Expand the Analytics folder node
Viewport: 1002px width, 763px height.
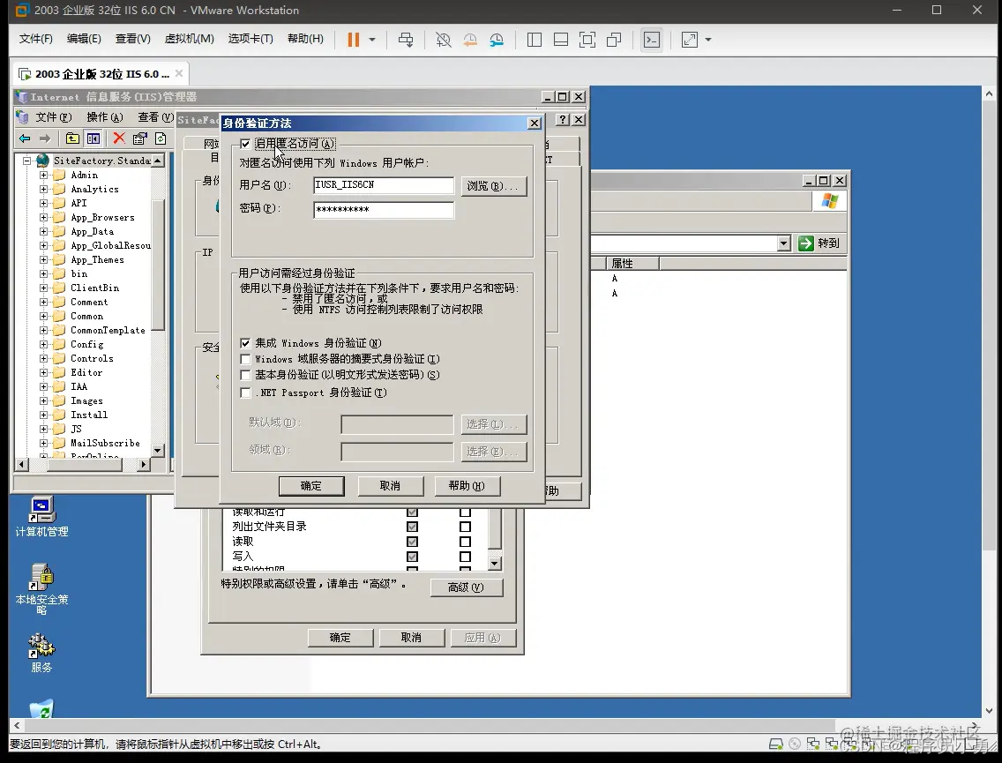[43, 189]
